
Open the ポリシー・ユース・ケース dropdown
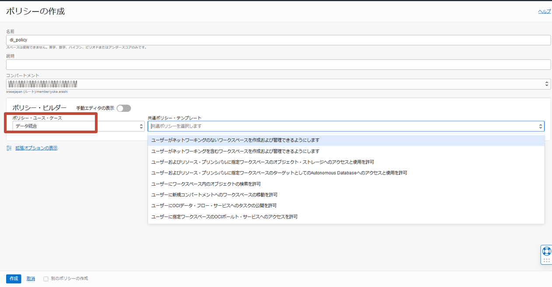(x=78, y=126)
